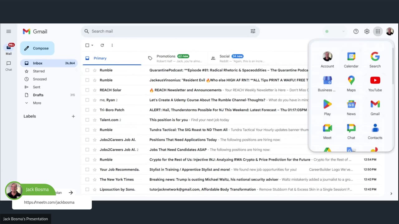Open the Drafts folder

(49, 95)
